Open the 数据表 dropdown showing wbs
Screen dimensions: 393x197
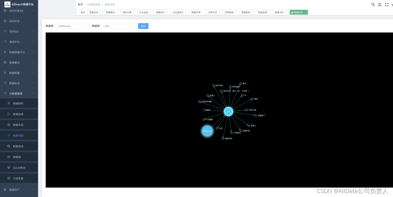[x=119, y=26]
